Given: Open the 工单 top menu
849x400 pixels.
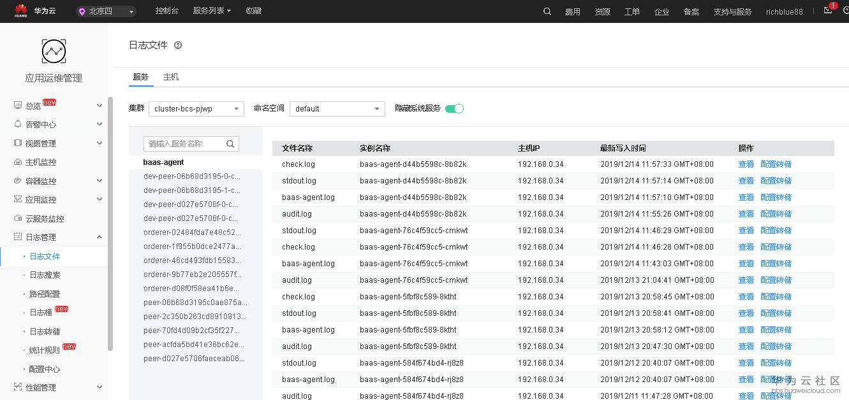Looking at the screenshot, I should pyautogui.click(x=632, y=11).
